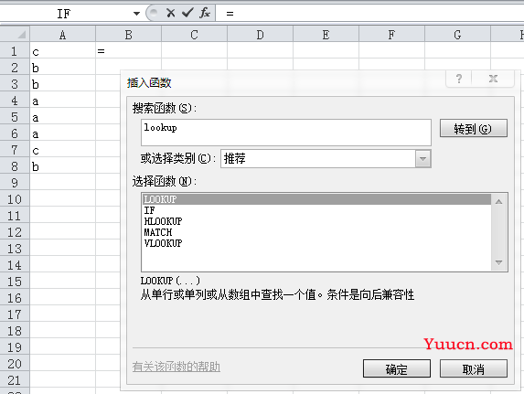This screenshot has width=524, height=394.
Task: Select column E header
Action: tap(326, 35)
